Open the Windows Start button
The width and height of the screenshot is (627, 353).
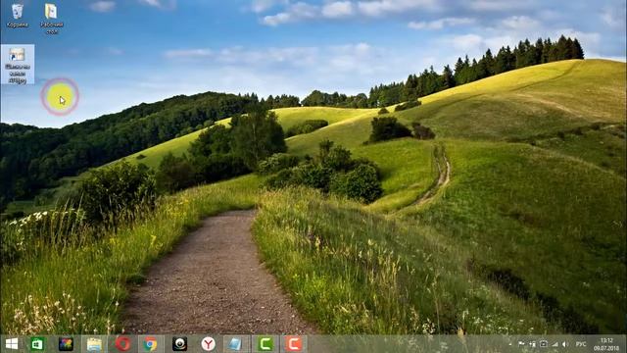click(12, 344)
